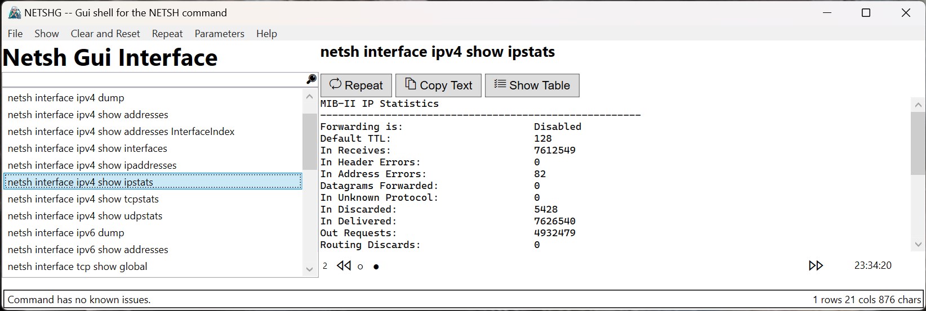Open the Clear and Reset menu
926x311 pixels.
[x=105, y=34]
